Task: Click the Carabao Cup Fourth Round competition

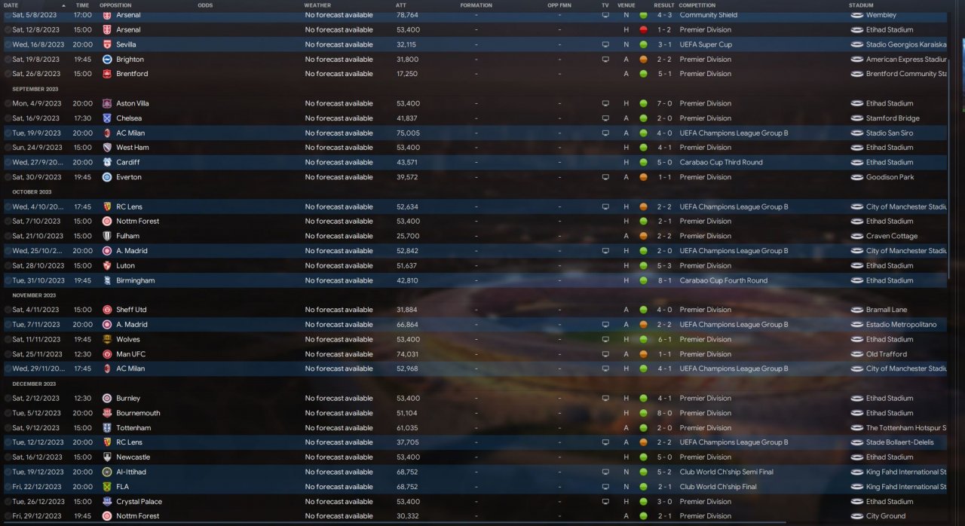Action: (x=723, y=280)
